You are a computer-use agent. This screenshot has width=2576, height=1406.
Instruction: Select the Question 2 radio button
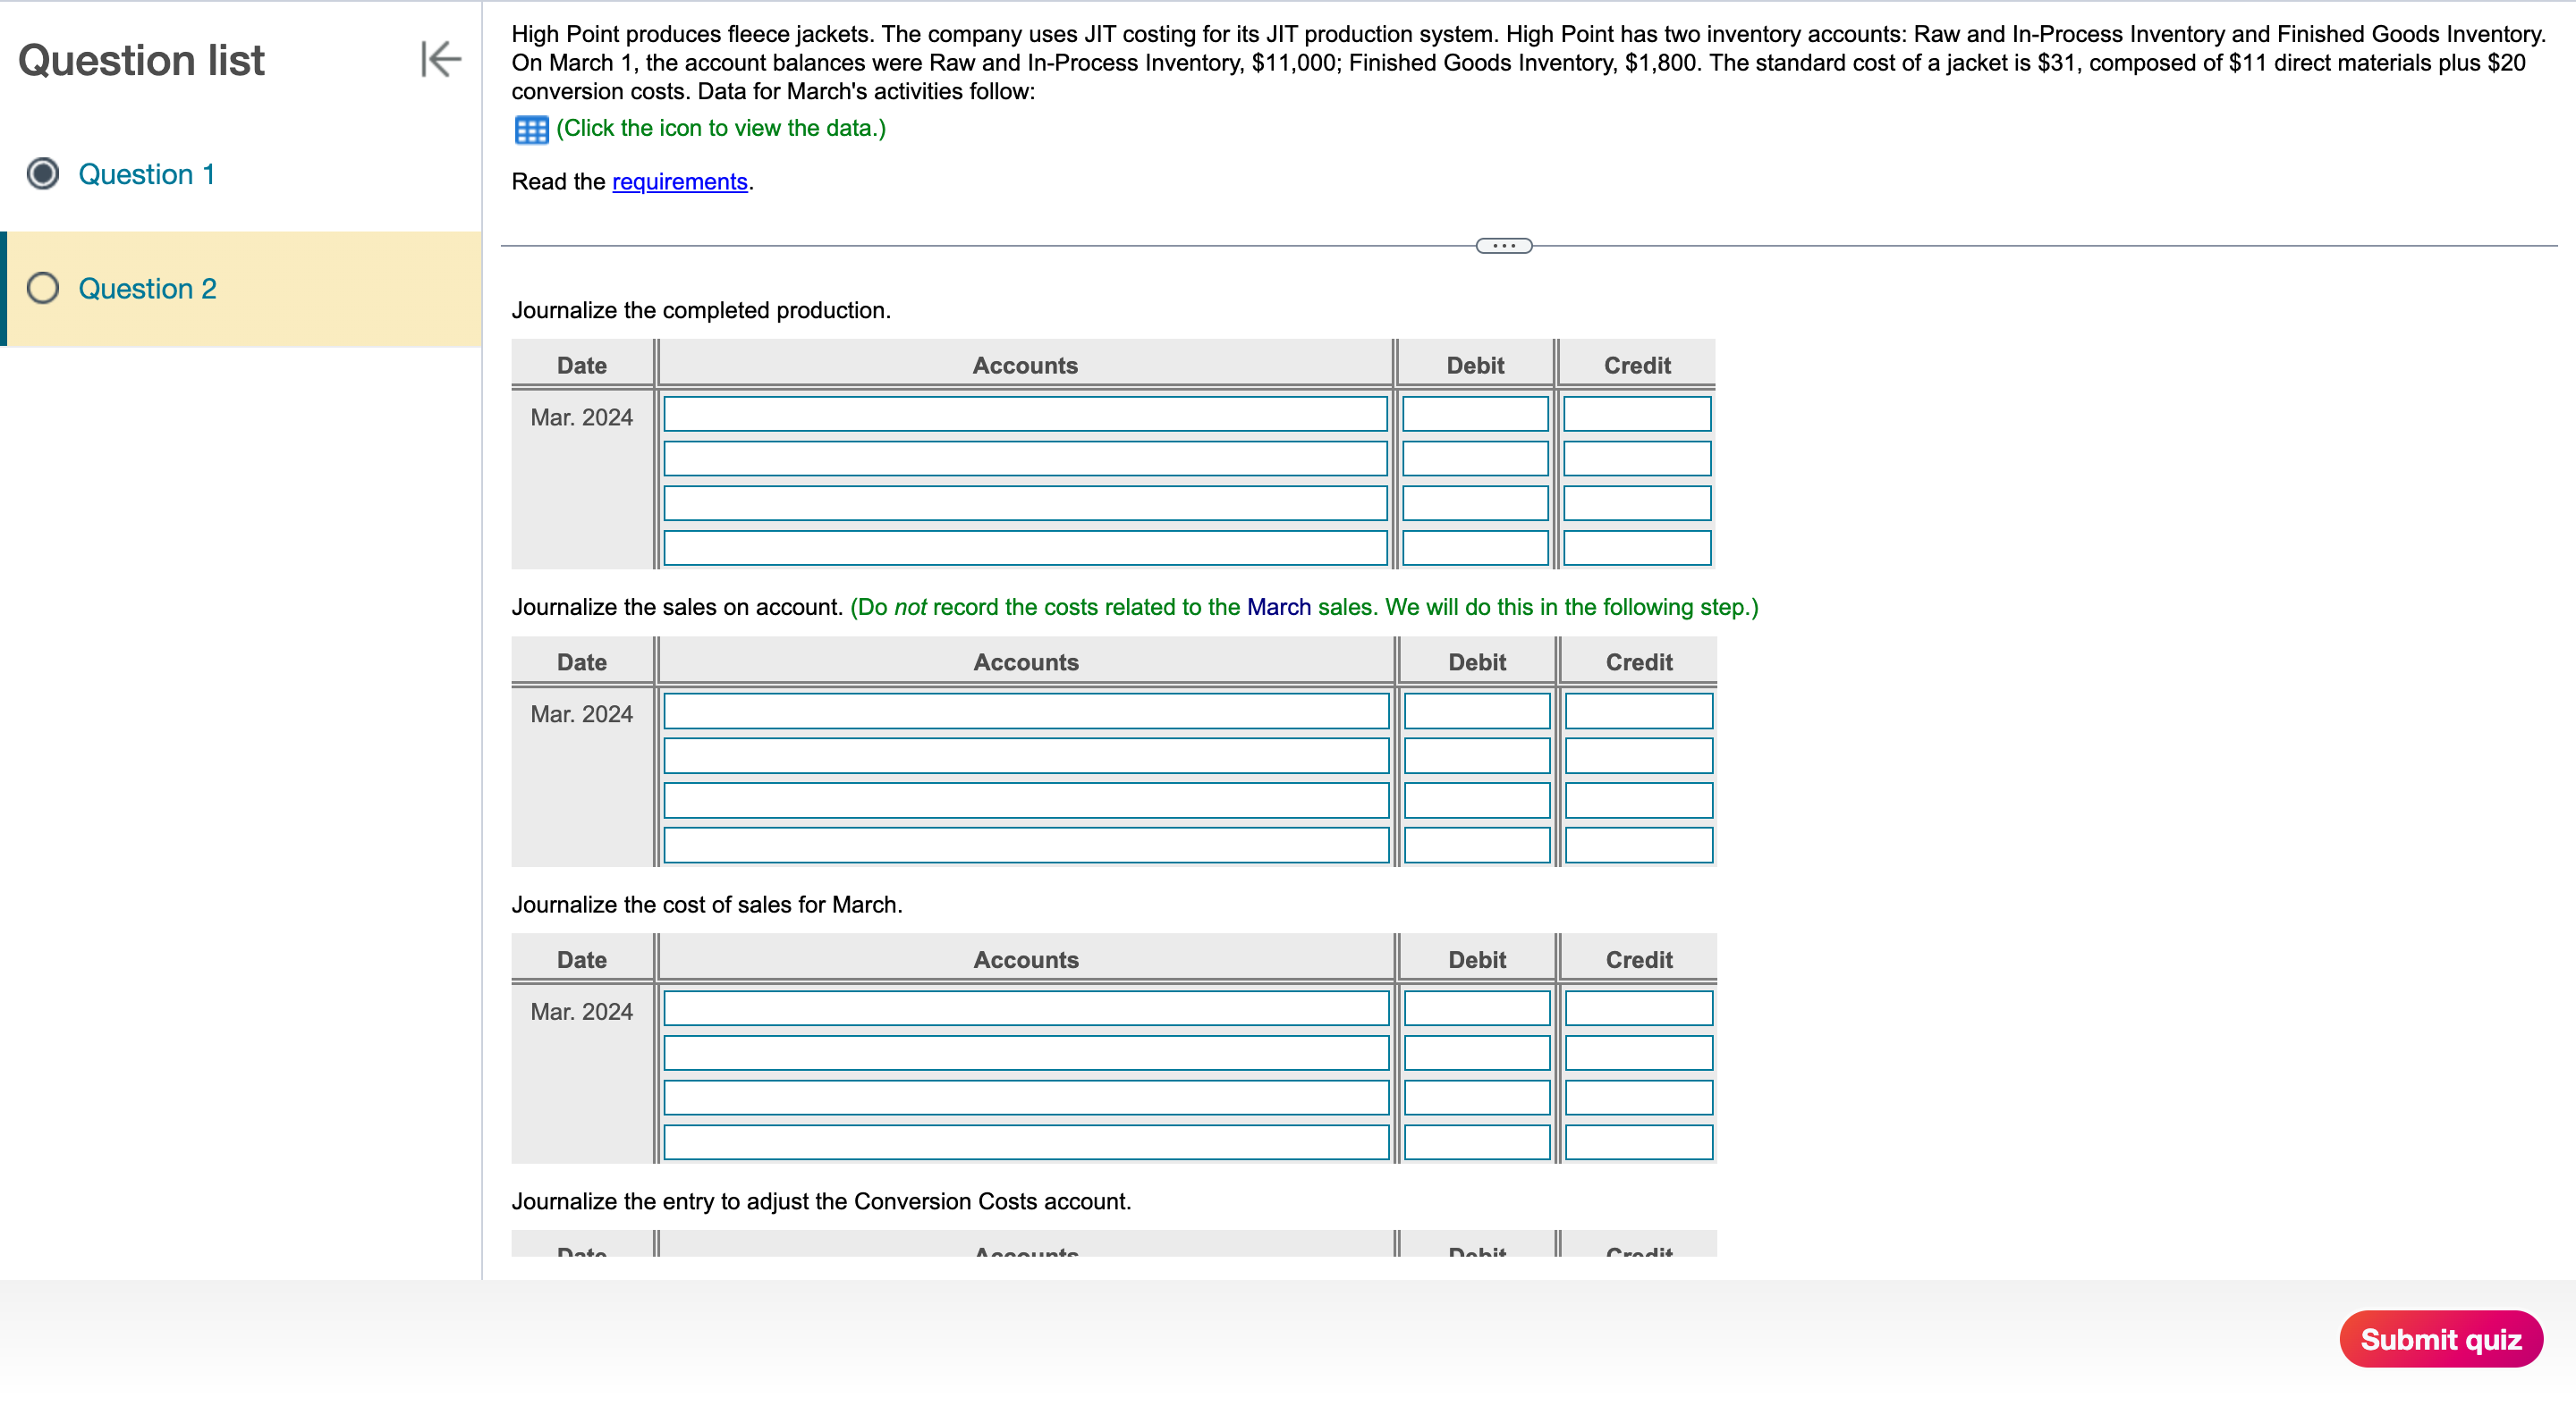coord(41,289)
